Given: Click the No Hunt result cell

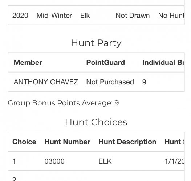Looking at the screenshot, I should 171,16.
